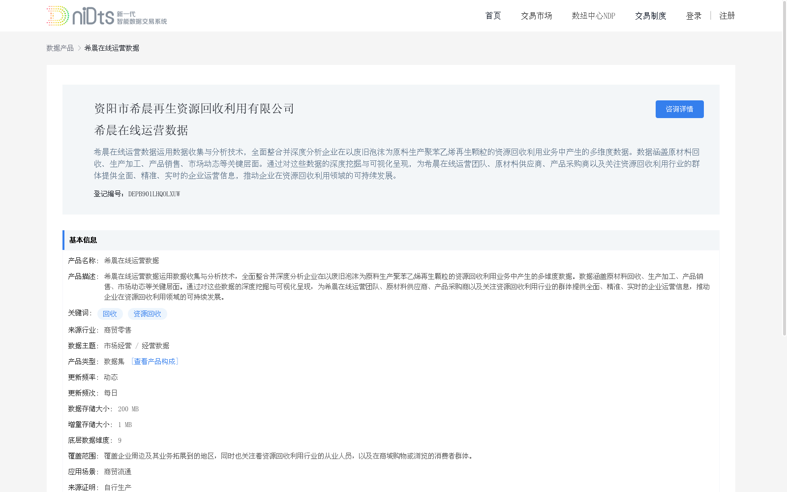Select registration number DEPB901LHQOLXUW

[154, 194]
